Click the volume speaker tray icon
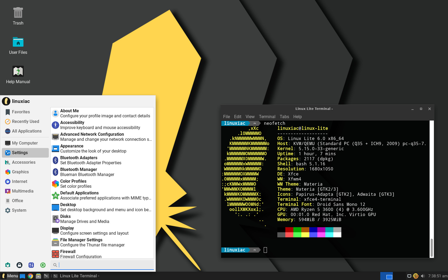The width and height of the screenshot is (448, 280). pyautogui.click(x=423, y=276)
